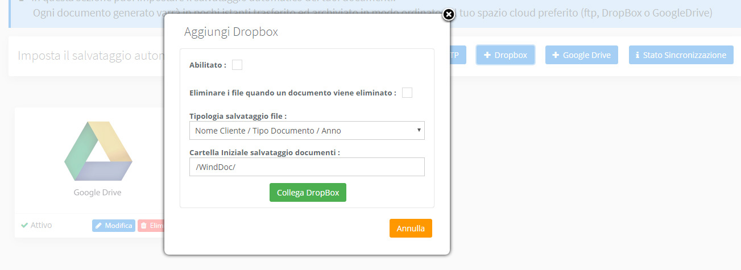Viewport: 741px width, 270px height.
Task: Open Stato Sincronizzazione info button
Action: point(681,55)
